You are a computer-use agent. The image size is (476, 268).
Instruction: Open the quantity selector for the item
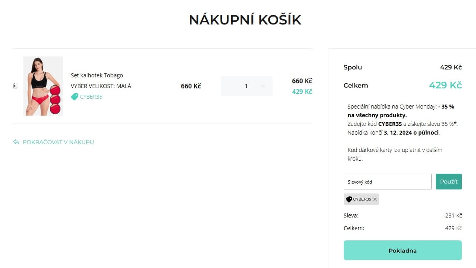pos(246,86)
